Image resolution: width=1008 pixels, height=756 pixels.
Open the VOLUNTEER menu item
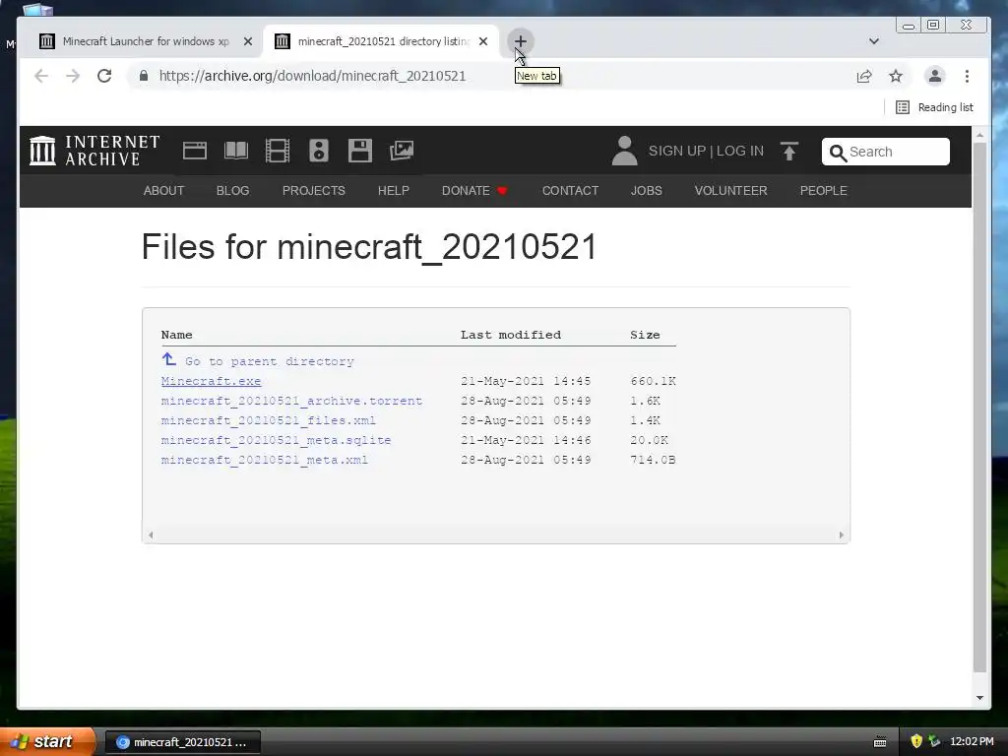(731, 191)
